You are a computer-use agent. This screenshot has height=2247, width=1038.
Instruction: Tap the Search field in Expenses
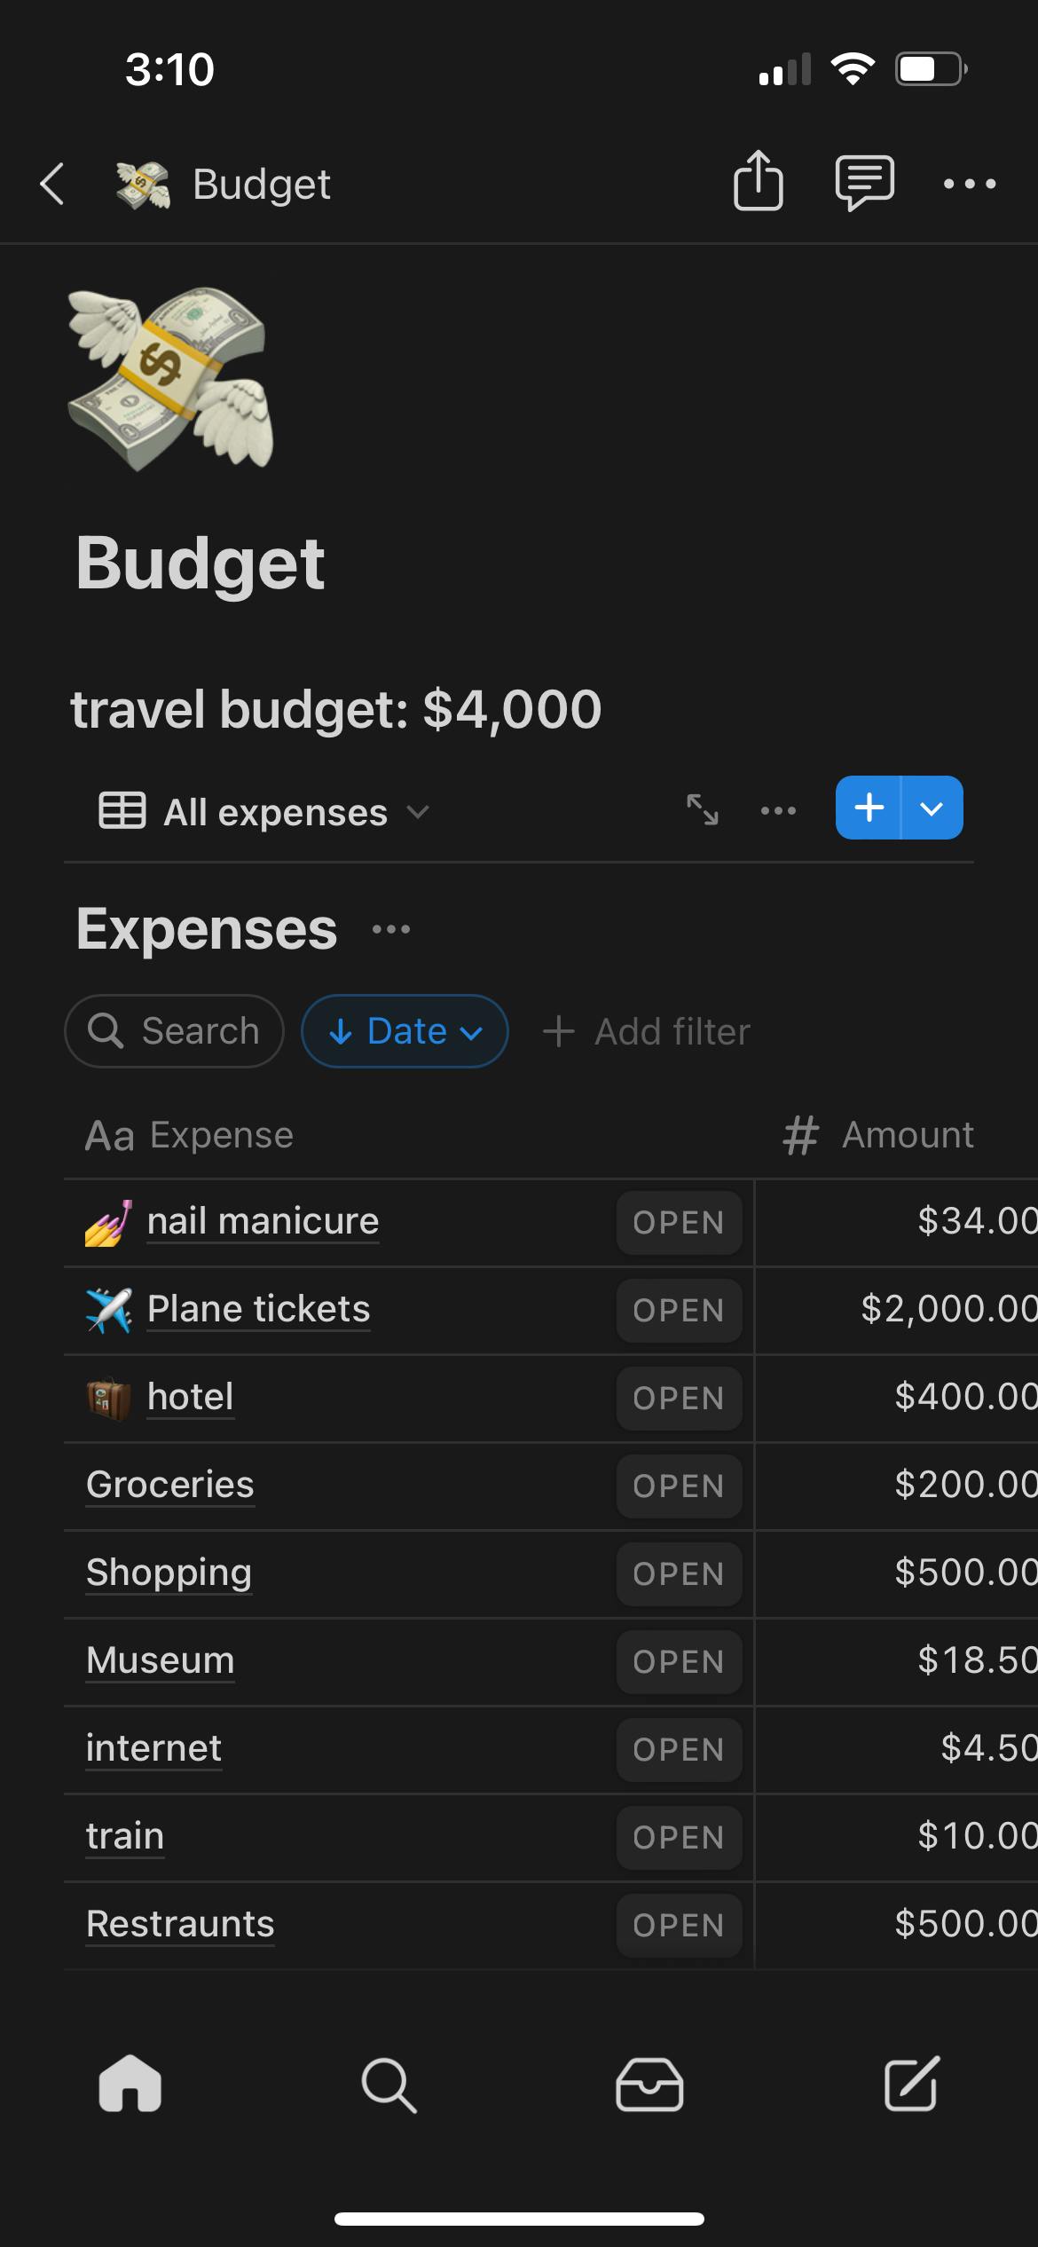(174, 1031)
